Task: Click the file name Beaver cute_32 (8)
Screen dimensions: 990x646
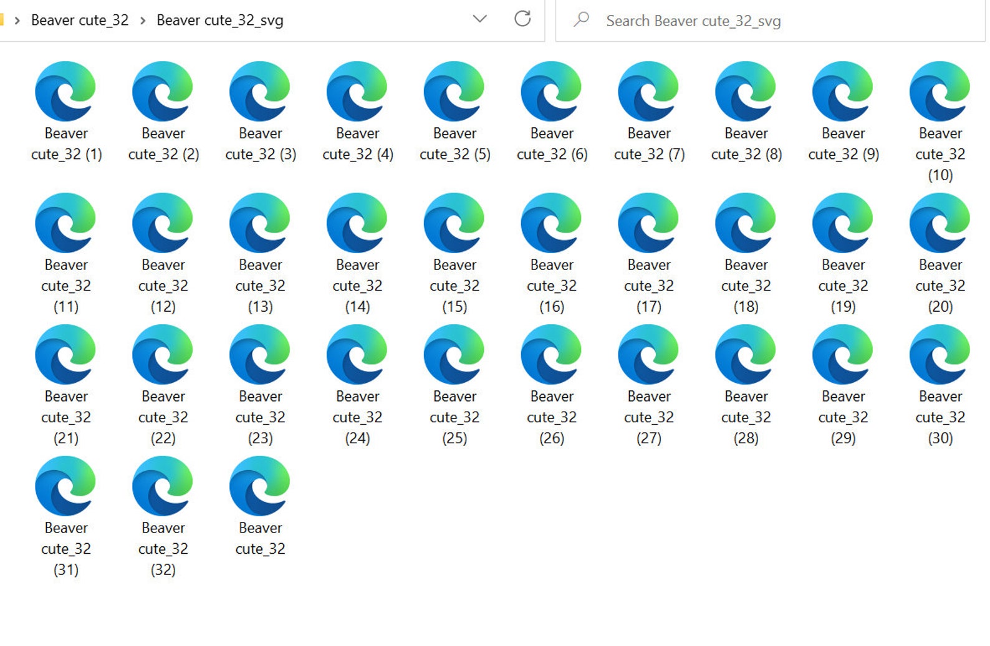Action: 746,143
